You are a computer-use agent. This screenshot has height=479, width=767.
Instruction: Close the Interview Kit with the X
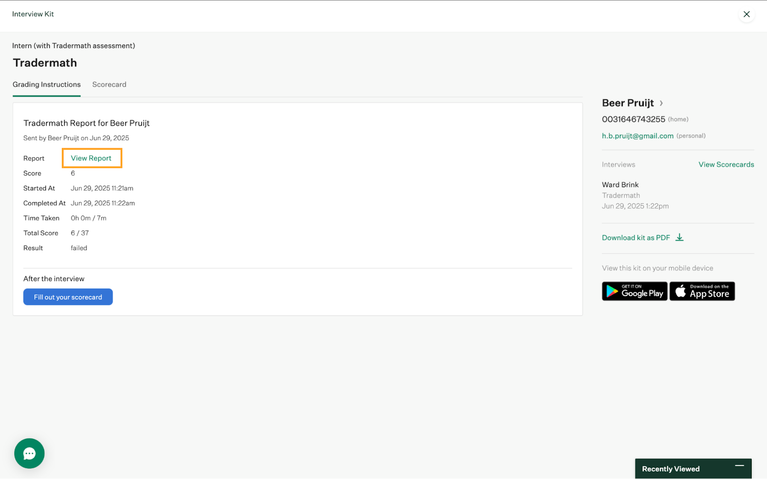746,14
